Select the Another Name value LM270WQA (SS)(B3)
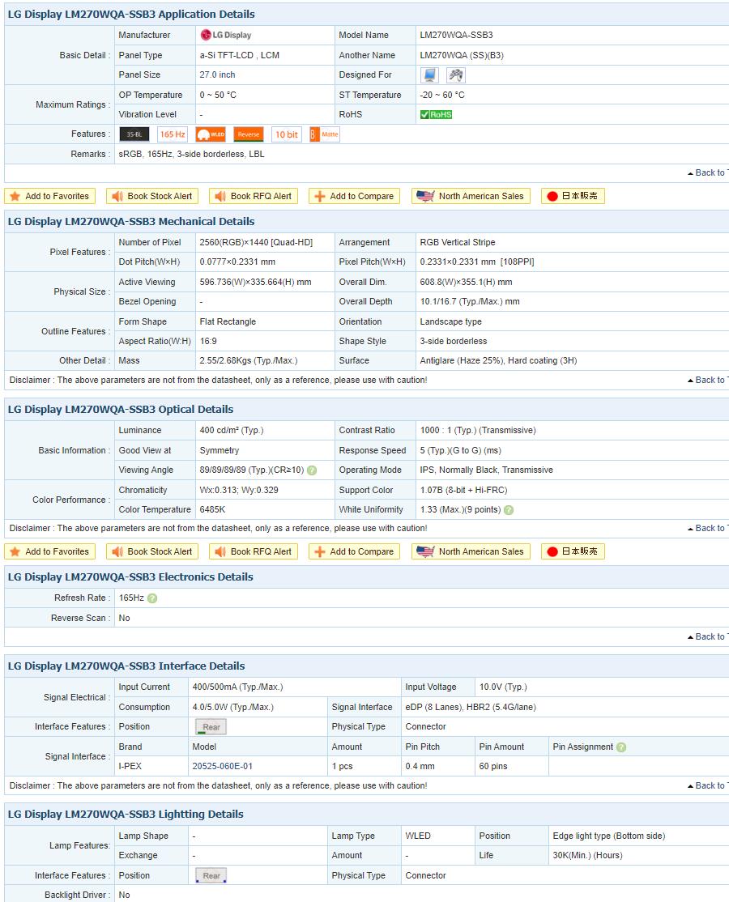 click(x=462, y=55)
